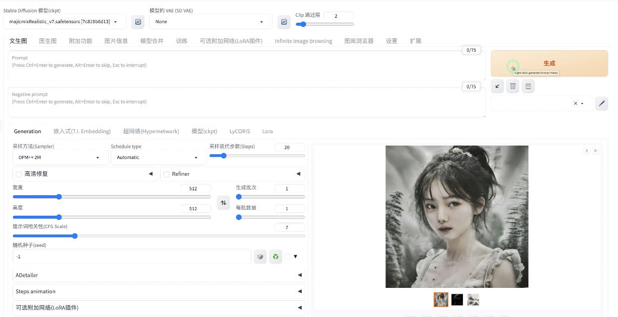Switch to the 图生图 tab
This screenshot has height=317, width=618.
48,41
